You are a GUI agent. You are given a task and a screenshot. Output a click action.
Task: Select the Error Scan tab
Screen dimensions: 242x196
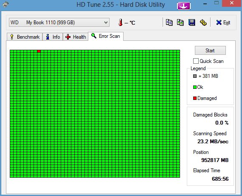106,36
